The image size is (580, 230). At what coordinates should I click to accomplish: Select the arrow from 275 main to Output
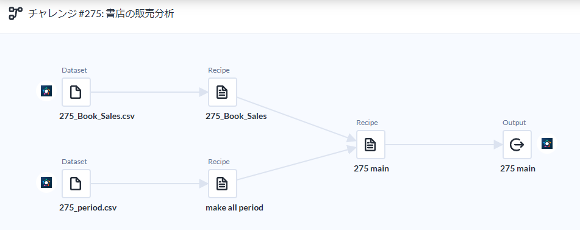pos(444,145)
